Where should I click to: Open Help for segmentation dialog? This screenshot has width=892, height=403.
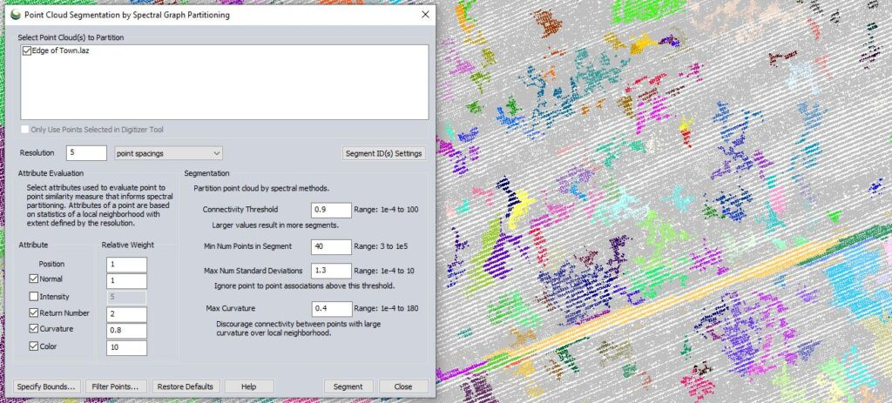coord(249,386)
